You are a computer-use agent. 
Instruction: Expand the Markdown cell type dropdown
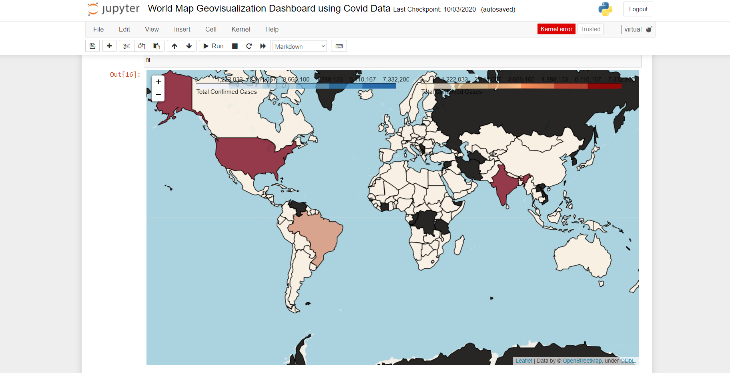coord(300,46)
